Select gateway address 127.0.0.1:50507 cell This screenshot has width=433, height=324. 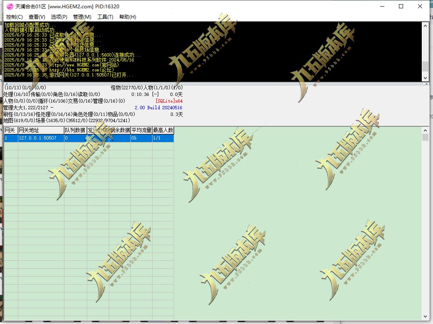point(41,138)
